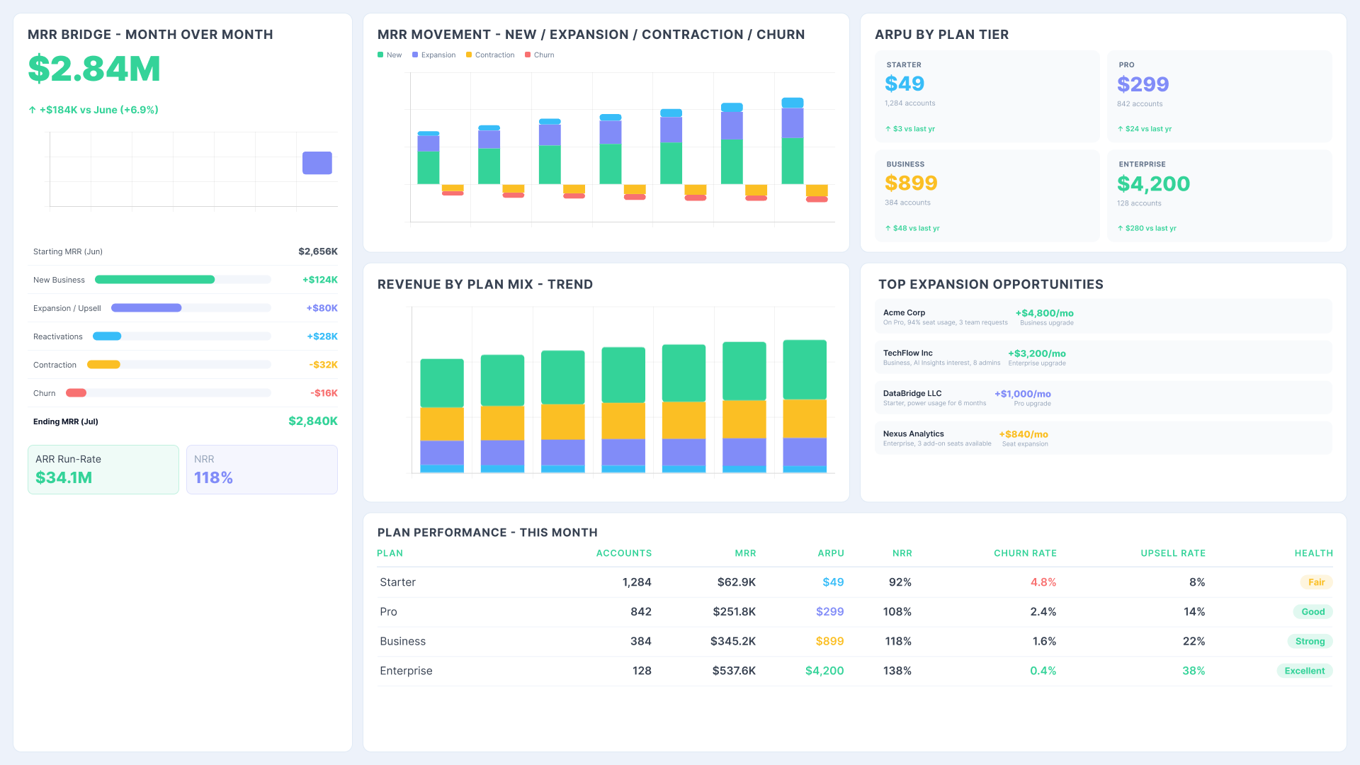This screenshot has height=765, width=1360.
Task: Click the New legend color swatch
Action: [380, 55]
